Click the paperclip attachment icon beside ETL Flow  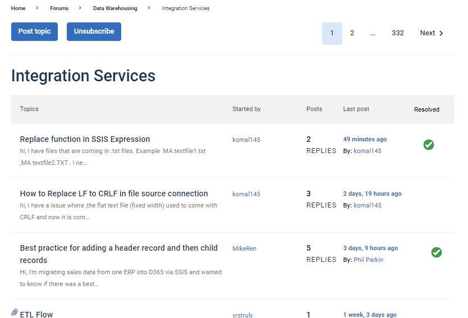15,312
